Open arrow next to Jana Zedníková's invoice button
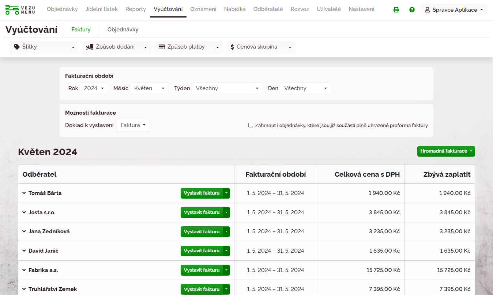Viewport: 493px width, 295px height. tap(226, 231)
